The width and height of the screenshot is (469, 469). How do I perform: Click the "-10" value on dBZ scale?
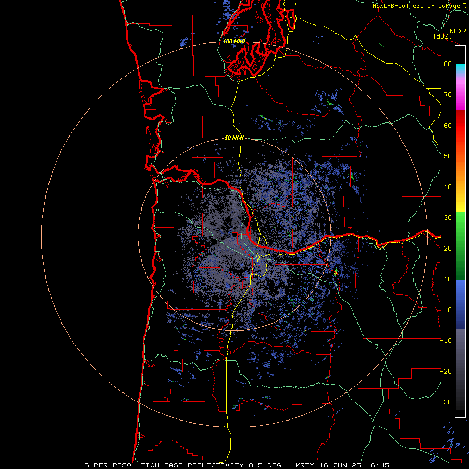[x=446, y=341]
